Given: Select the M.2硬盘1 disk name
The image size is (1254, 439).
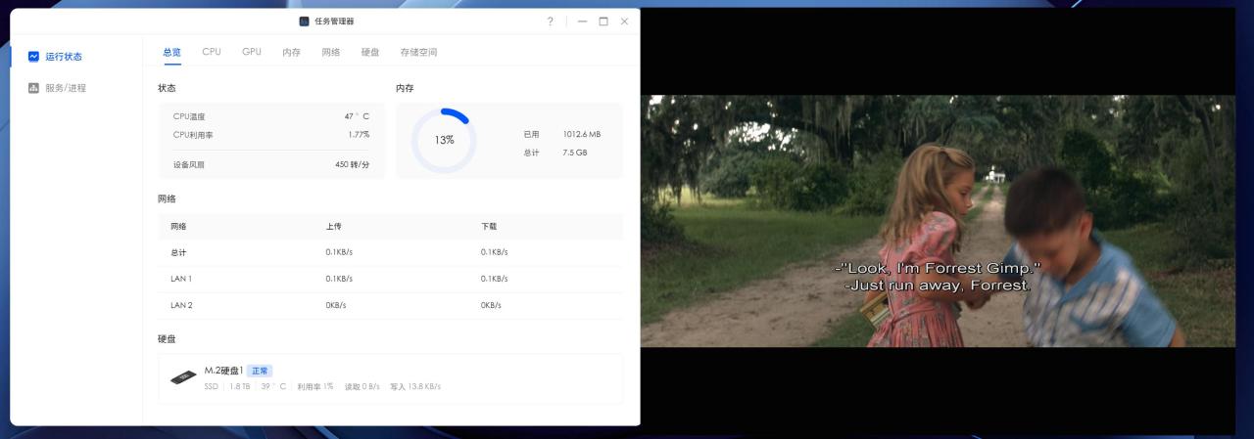Looking at the screenshot, I should 223,371.
